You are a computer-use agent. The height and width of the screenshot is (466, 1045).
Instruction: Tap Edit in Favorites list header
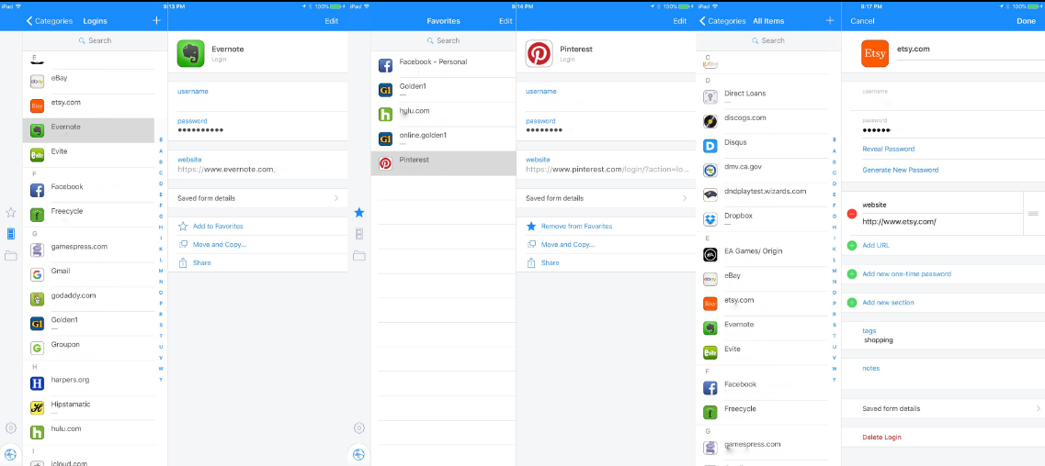[505, 20]
